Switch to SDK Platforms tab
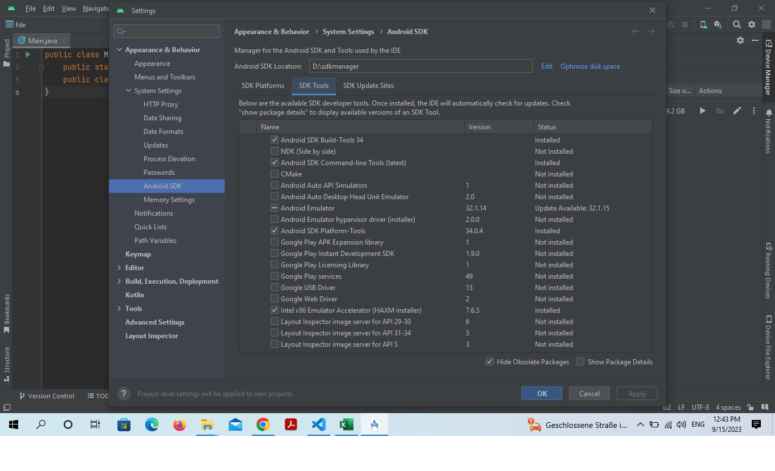This screenshot has height=471, width=775. pyautogui.click(x=263, y=86)
